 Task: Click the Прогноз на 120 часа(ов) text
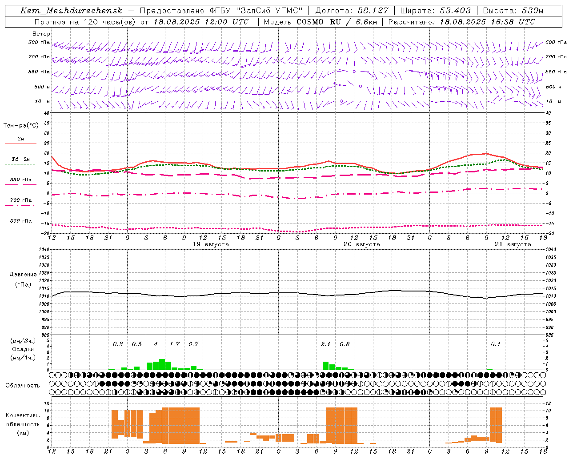pyautogui.click(x=85, y=21)
